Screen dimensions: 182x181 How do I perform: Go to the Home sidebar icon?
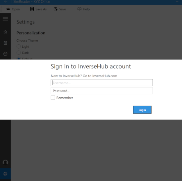coord(5,32)
